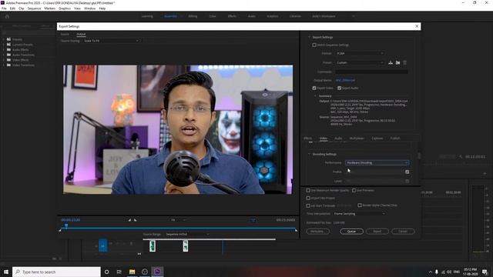Switch to the Source tab
Image resolution: width=493 pixels, height=277 pixels.
[65, 34]
